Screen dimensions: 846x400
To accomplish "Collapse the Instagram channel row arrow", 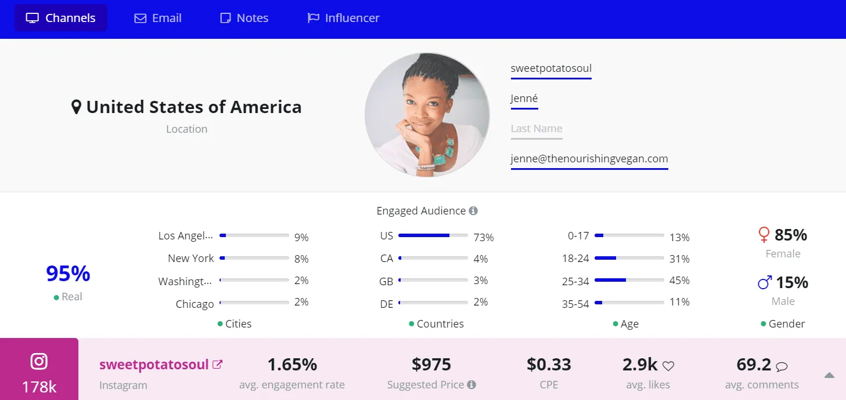I will 829,376.
